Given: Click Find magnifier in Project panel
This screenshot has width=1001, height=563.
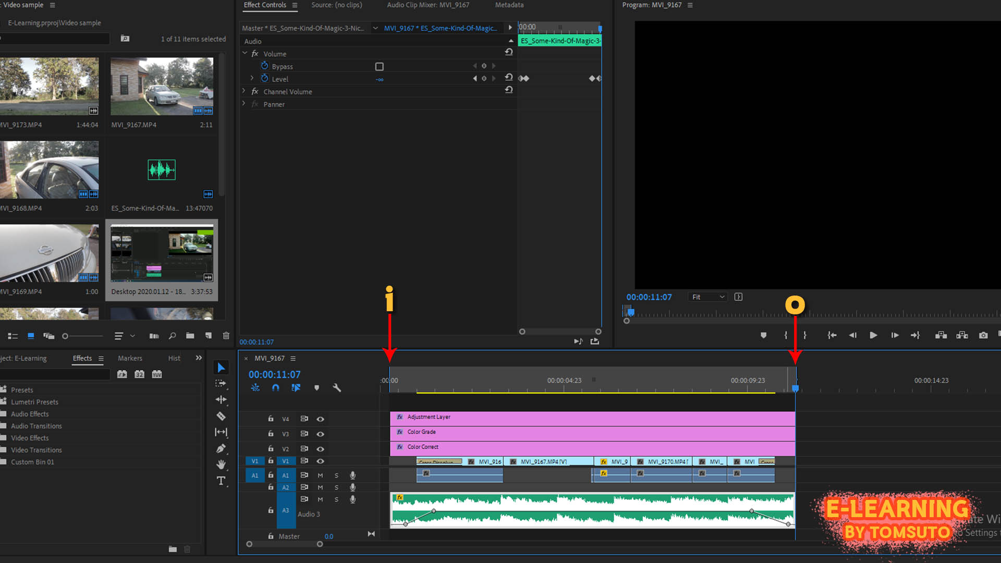Looking at the screenshot, I should pyautogui.click(x=172, y=336).
